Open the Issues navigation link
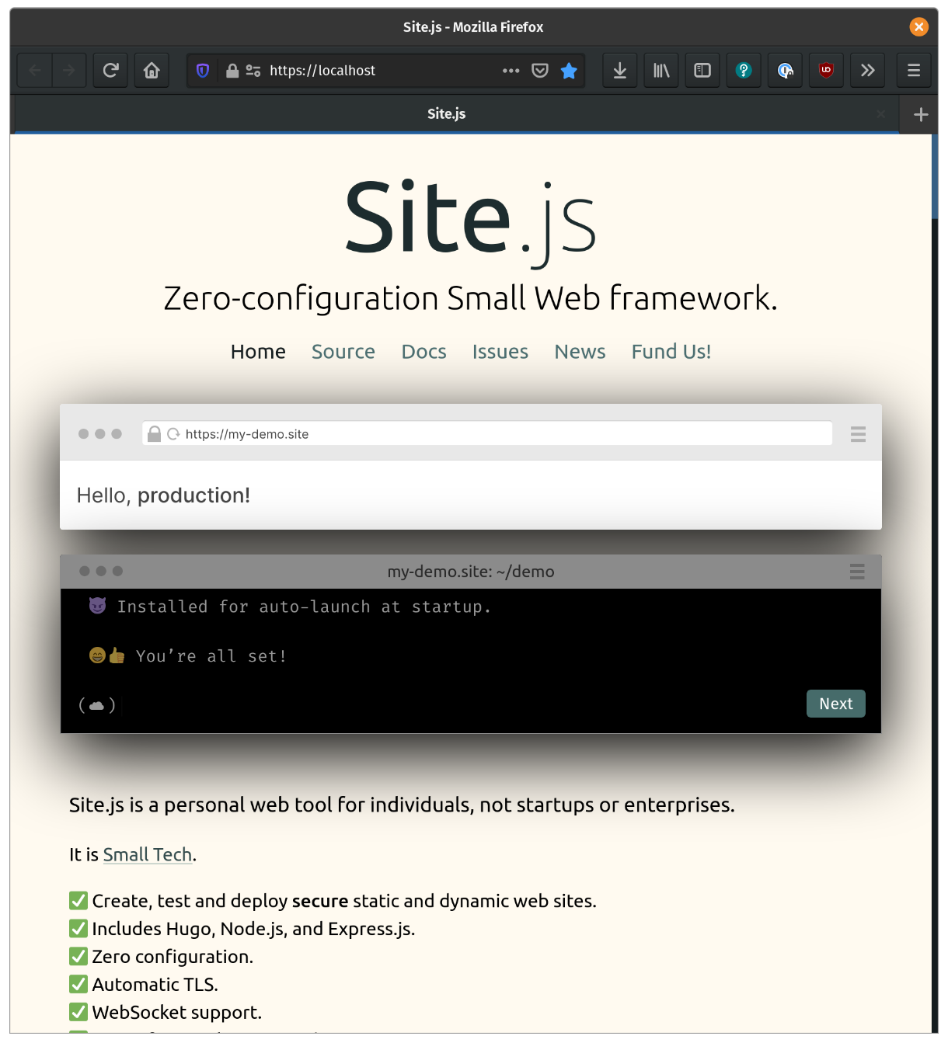948x1043 pixels. point(500,352)
